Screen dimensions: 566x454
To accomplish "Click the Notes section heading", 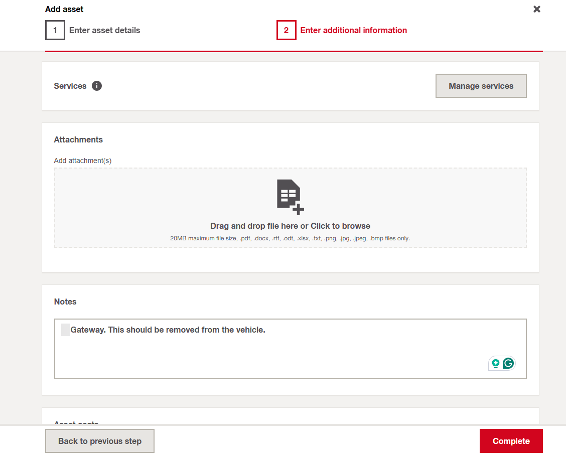I will coord(65,301).
